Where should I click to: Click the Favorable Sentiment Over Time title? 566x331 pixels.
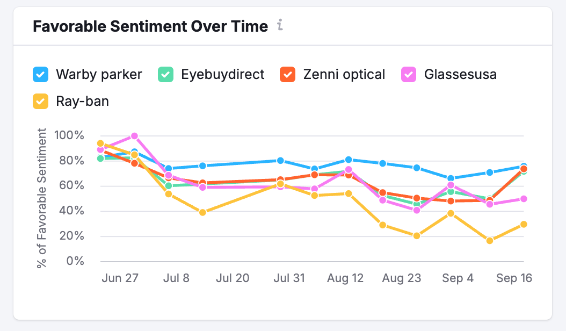click(x=150, y=26)
